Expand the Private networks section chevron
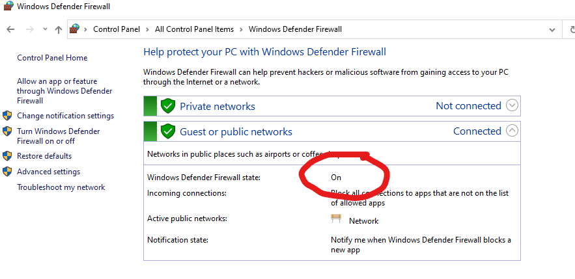Image resolution: width=575 pixels, height=279 pixels. tap(512, 105)
